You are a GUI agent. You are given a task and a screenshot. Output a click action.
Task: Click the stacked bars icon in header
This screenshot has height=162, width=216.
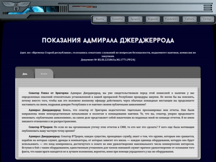pos(208,8)
